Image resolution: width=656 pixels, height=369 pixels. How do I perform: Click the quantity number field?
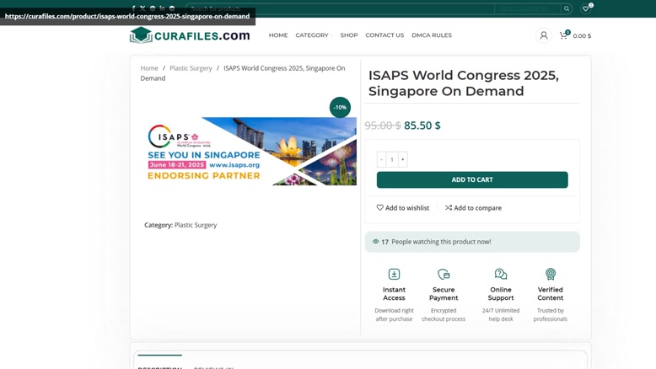392,159
